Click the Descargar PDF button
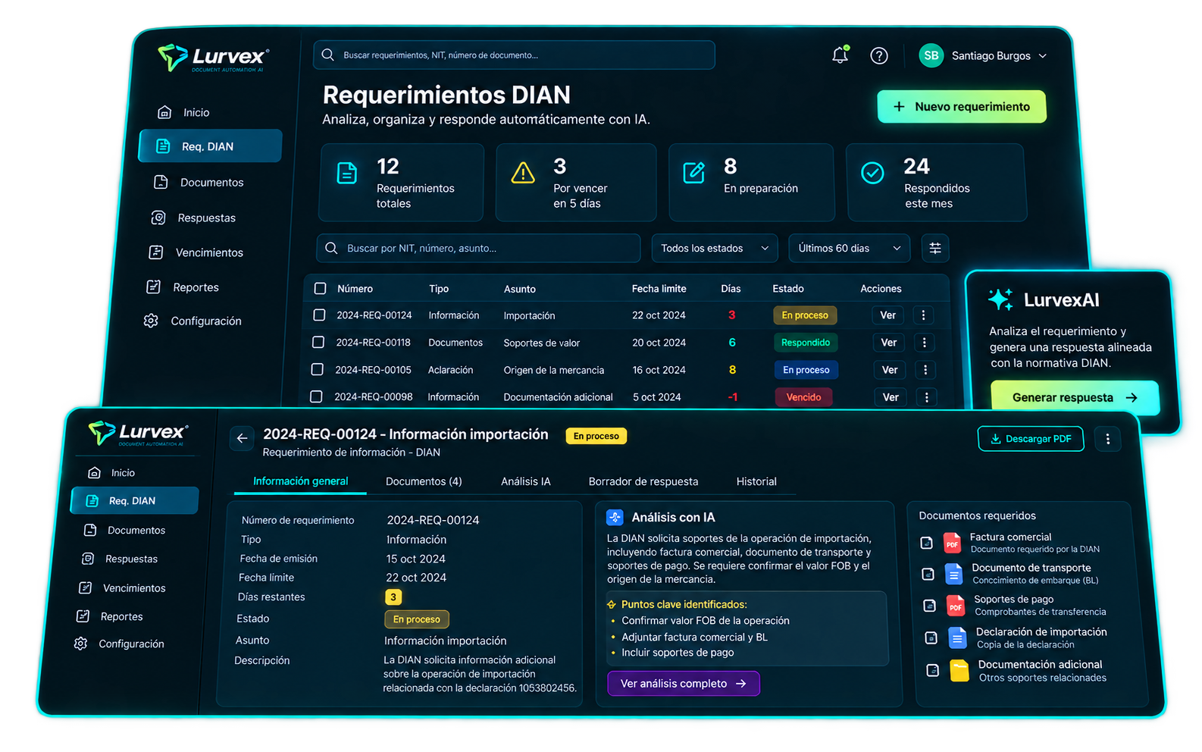 1031,439
